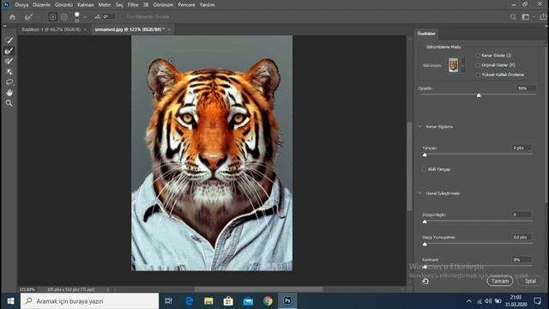The image size is (549, 309).
Task: Open the Pencere menu
Action: (187, 5)
